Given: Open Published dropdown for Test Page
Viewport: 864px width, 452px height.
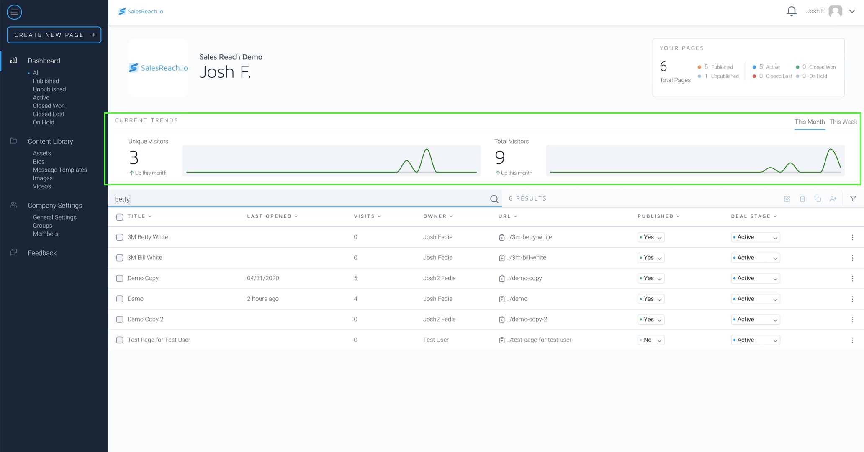Looking at the screenshot, I should [651, 340].
